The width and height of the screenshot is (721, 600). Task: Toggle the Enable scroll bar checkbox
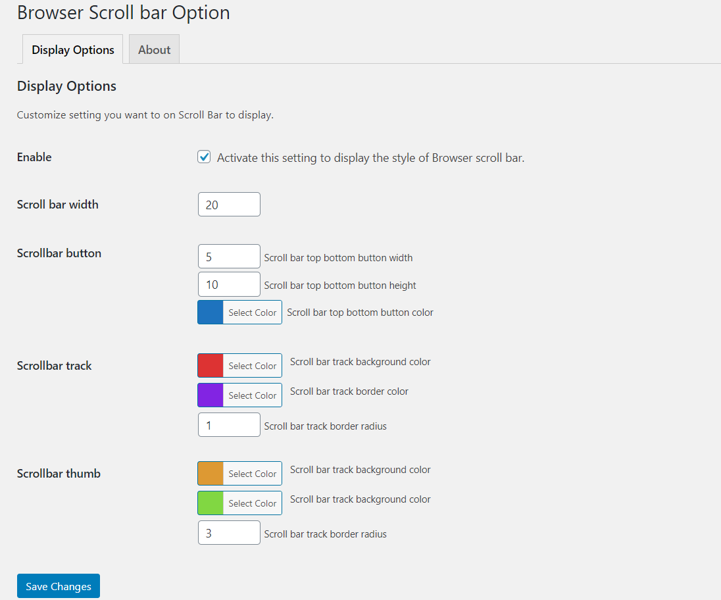click(204, 157)
